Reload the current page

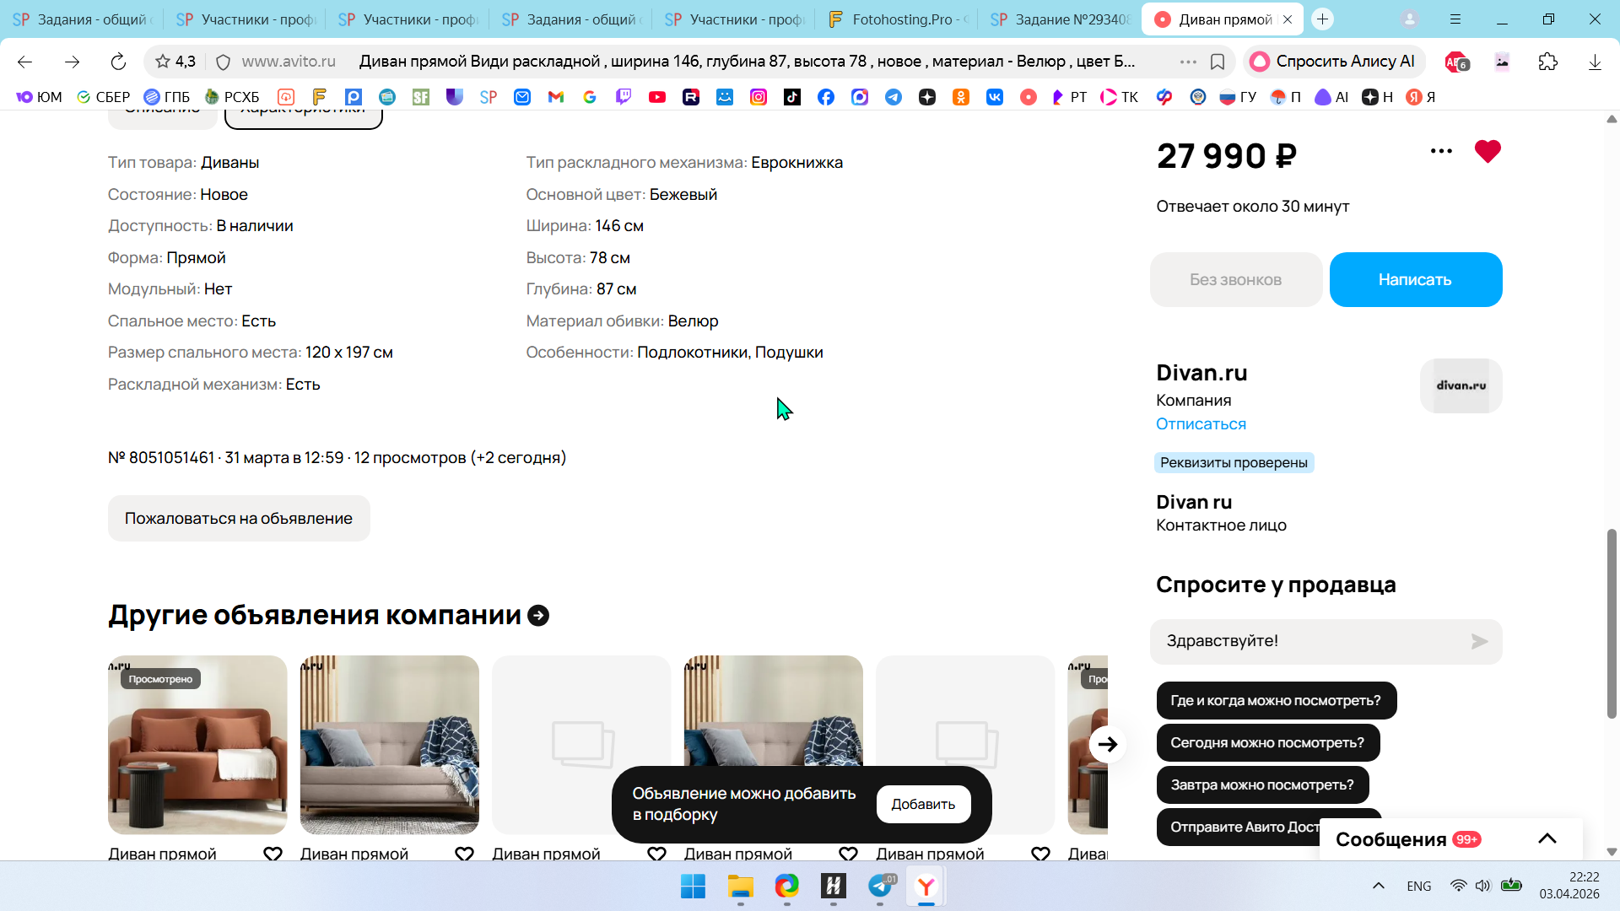tap(118, 62)
